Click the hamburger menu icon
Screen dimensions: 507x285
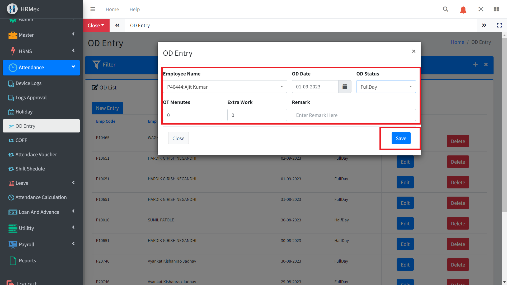93,9
